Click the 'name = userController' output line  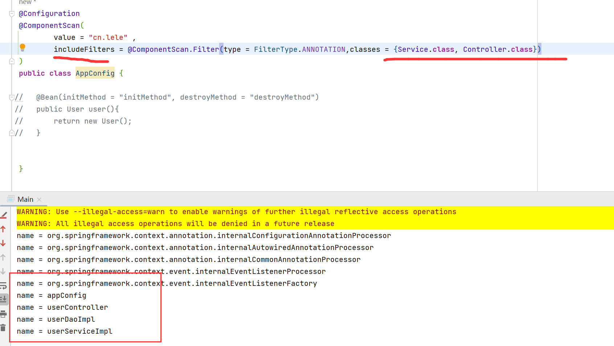pyautogui.click(x=62, y=307)
